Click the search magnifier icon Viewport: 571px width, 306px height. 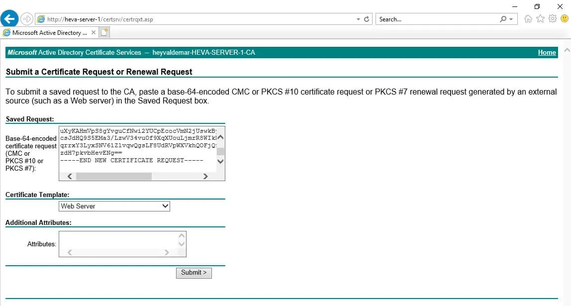click(x=503, y=19)
